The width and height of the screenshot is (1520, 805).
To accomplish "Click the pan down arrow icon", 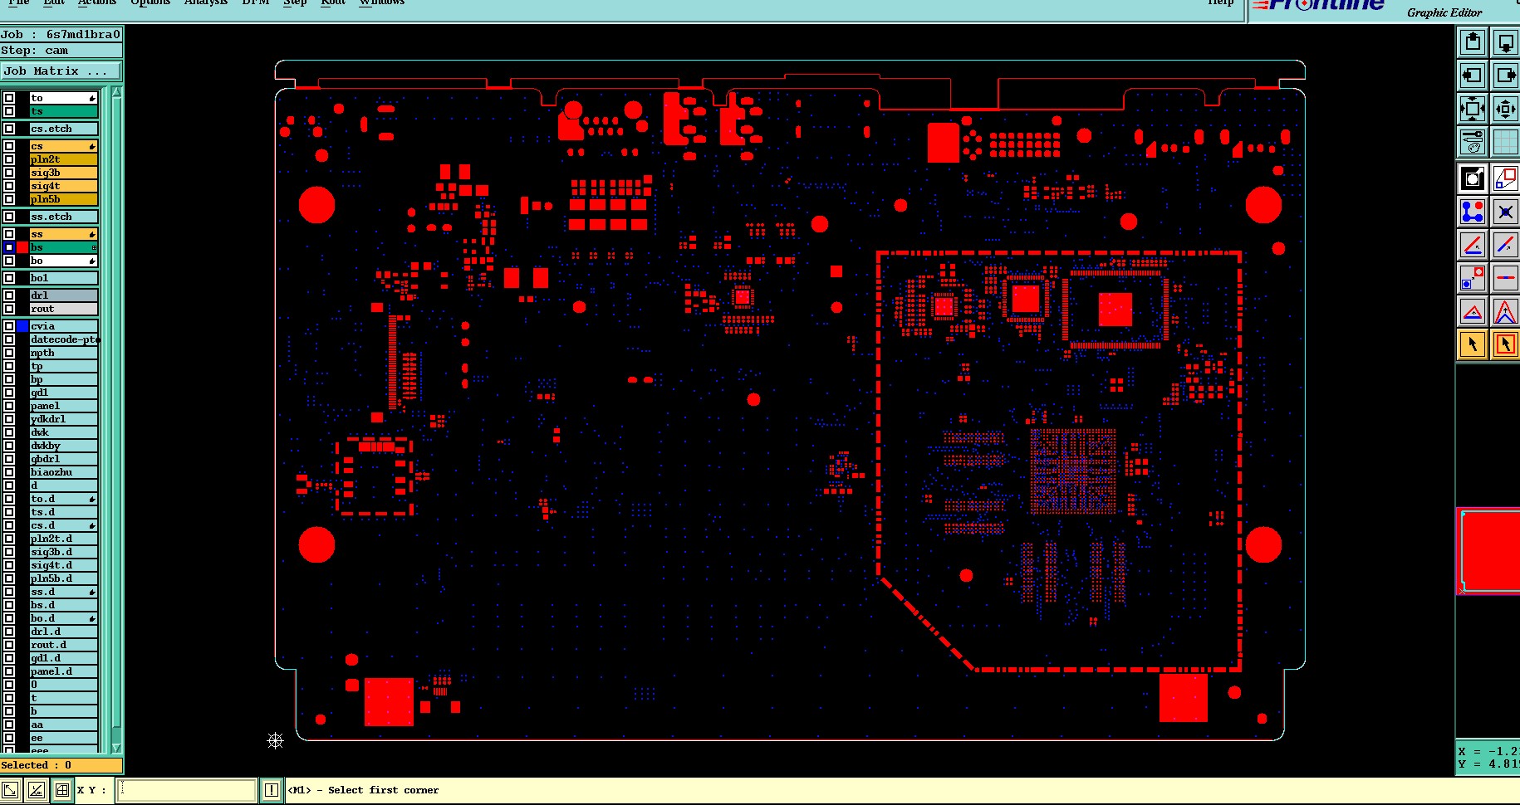I will pos(1505,42).
